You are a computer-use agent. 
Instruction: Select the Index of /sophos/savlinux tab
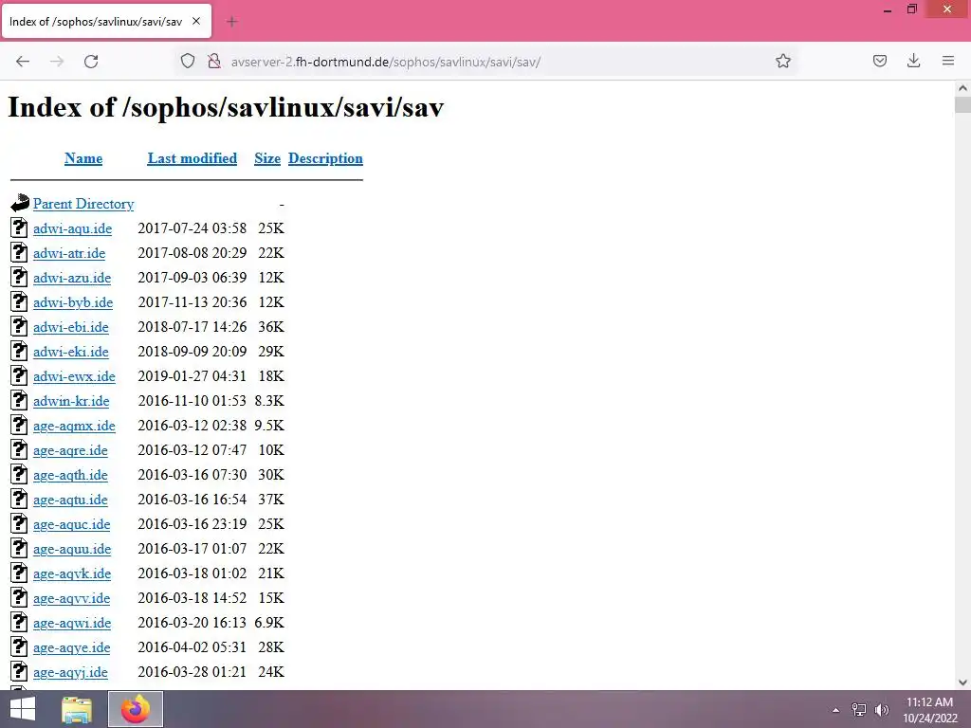point(106,21)
